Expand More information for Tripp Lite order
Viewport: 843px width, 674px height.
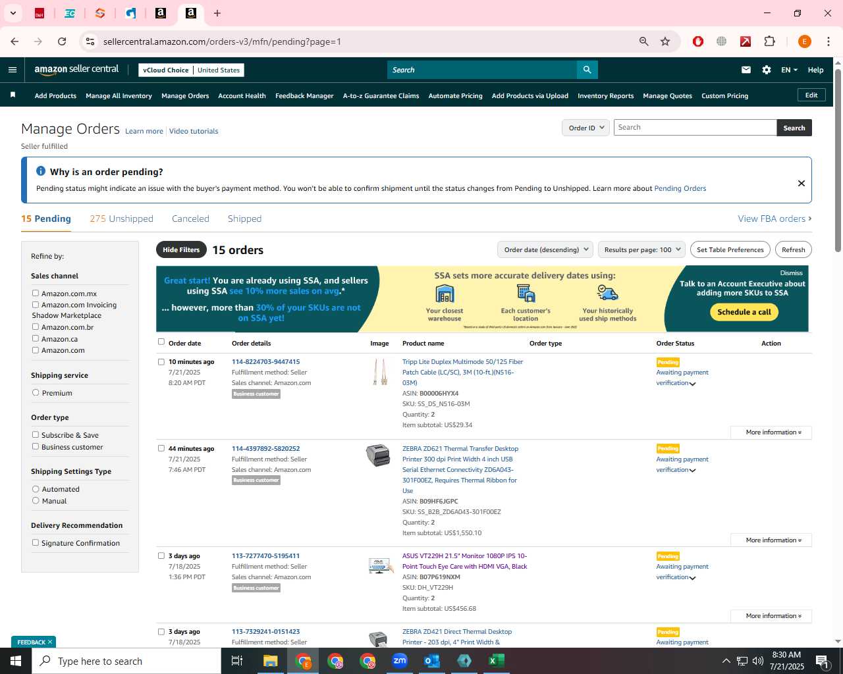(771, 432)
